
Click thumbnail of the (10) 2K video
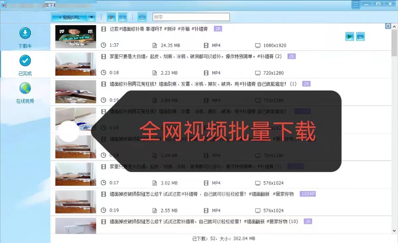(76, 226)
